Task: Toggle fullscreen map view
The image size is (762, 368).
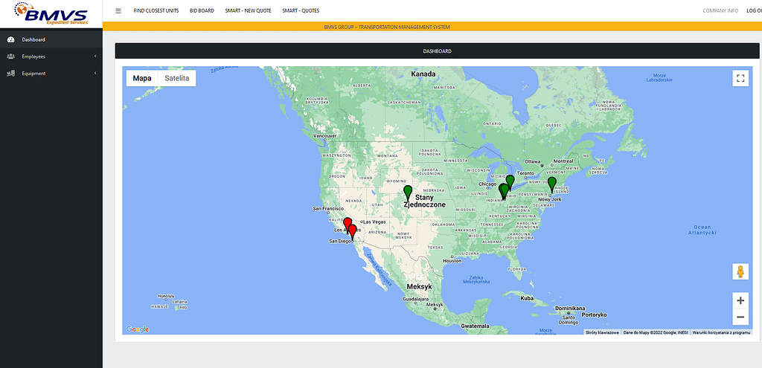Action: (740, 78)
